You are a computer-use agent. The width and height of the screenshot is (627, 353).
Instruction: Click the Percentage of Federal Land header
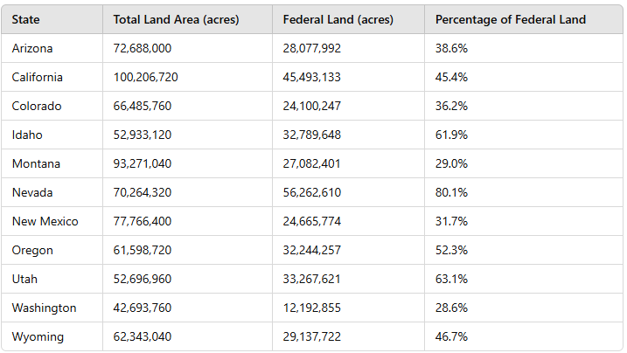(511, 19)
